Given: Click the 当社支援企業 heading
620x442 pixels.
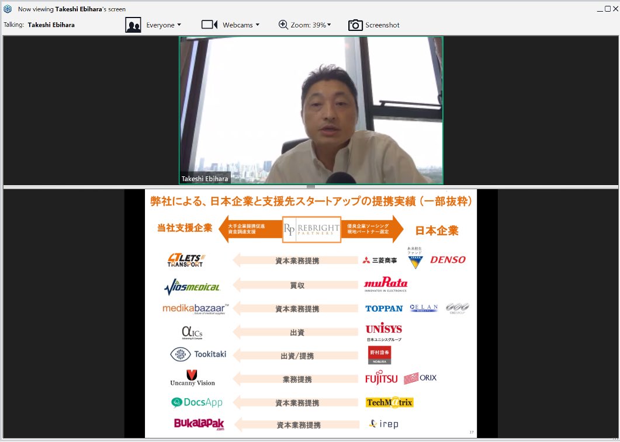Looking at the screenshot, I should click(185, 228).
